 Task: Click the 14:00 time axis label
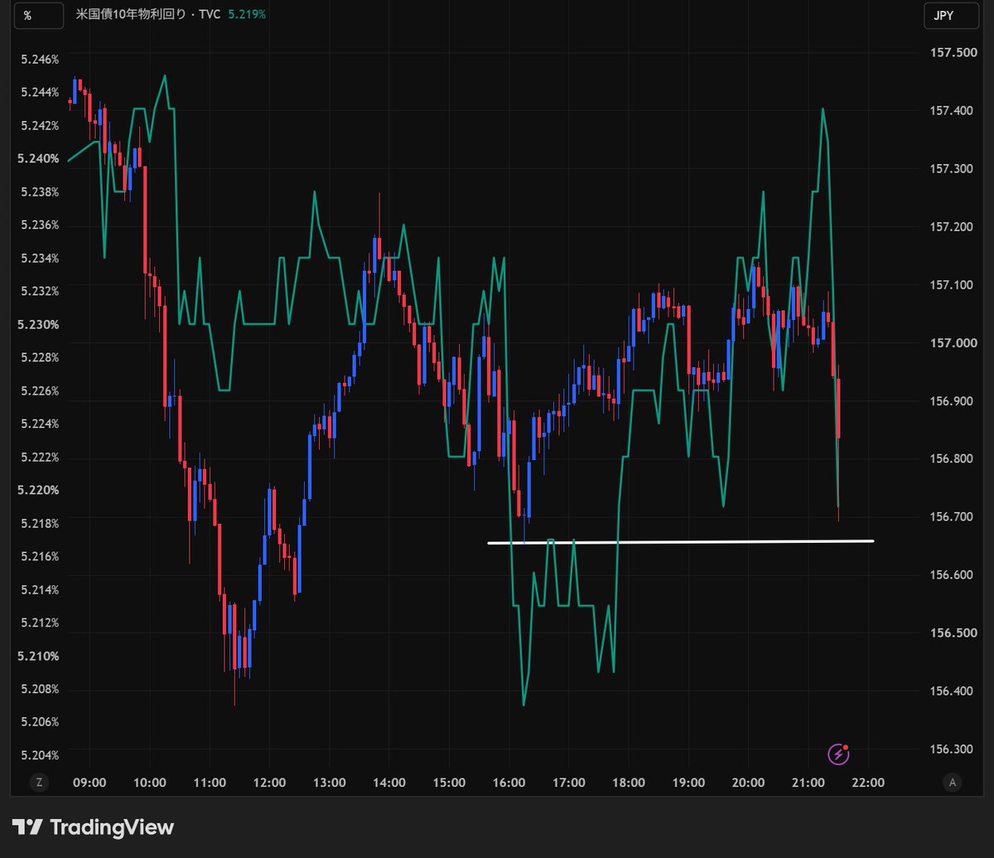(x=389, y=783)
